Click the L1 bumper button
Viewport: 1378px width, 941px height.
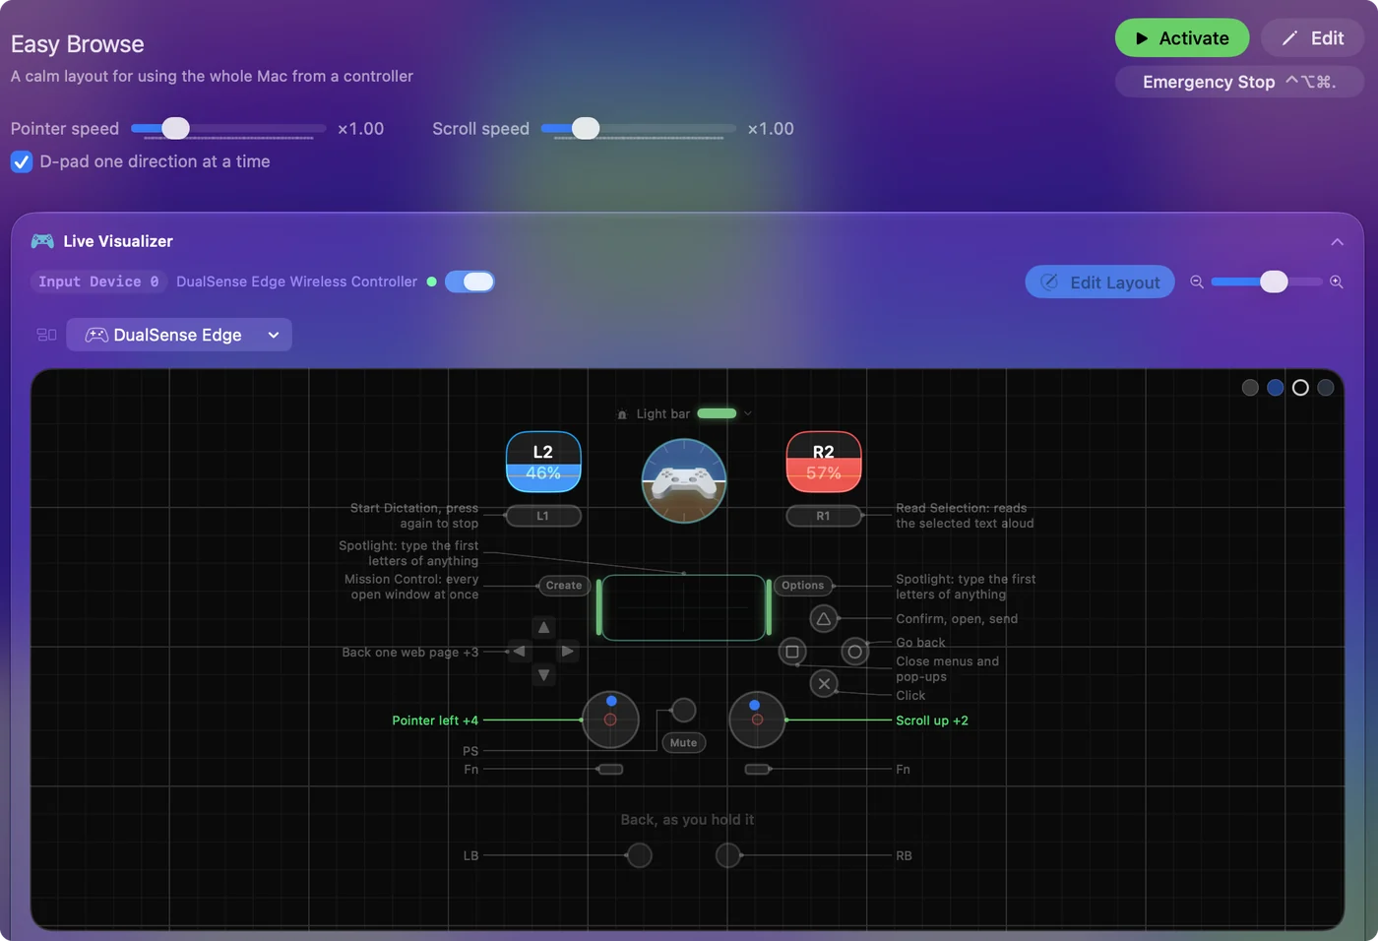point(542,516)
